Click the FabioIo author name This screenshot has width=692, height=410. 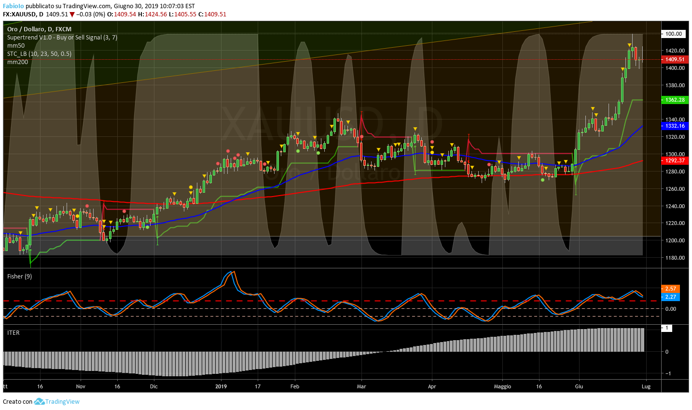[x=14, y=6]
